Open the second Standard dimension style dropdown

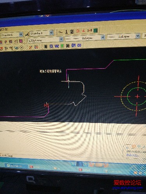click(x=51, y=33)
